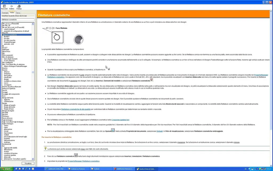Switch to SolidWorks Premium in the taskbar
Viewport: 273px width, 171px height.
pyautogui.click(x=124, y=169)
